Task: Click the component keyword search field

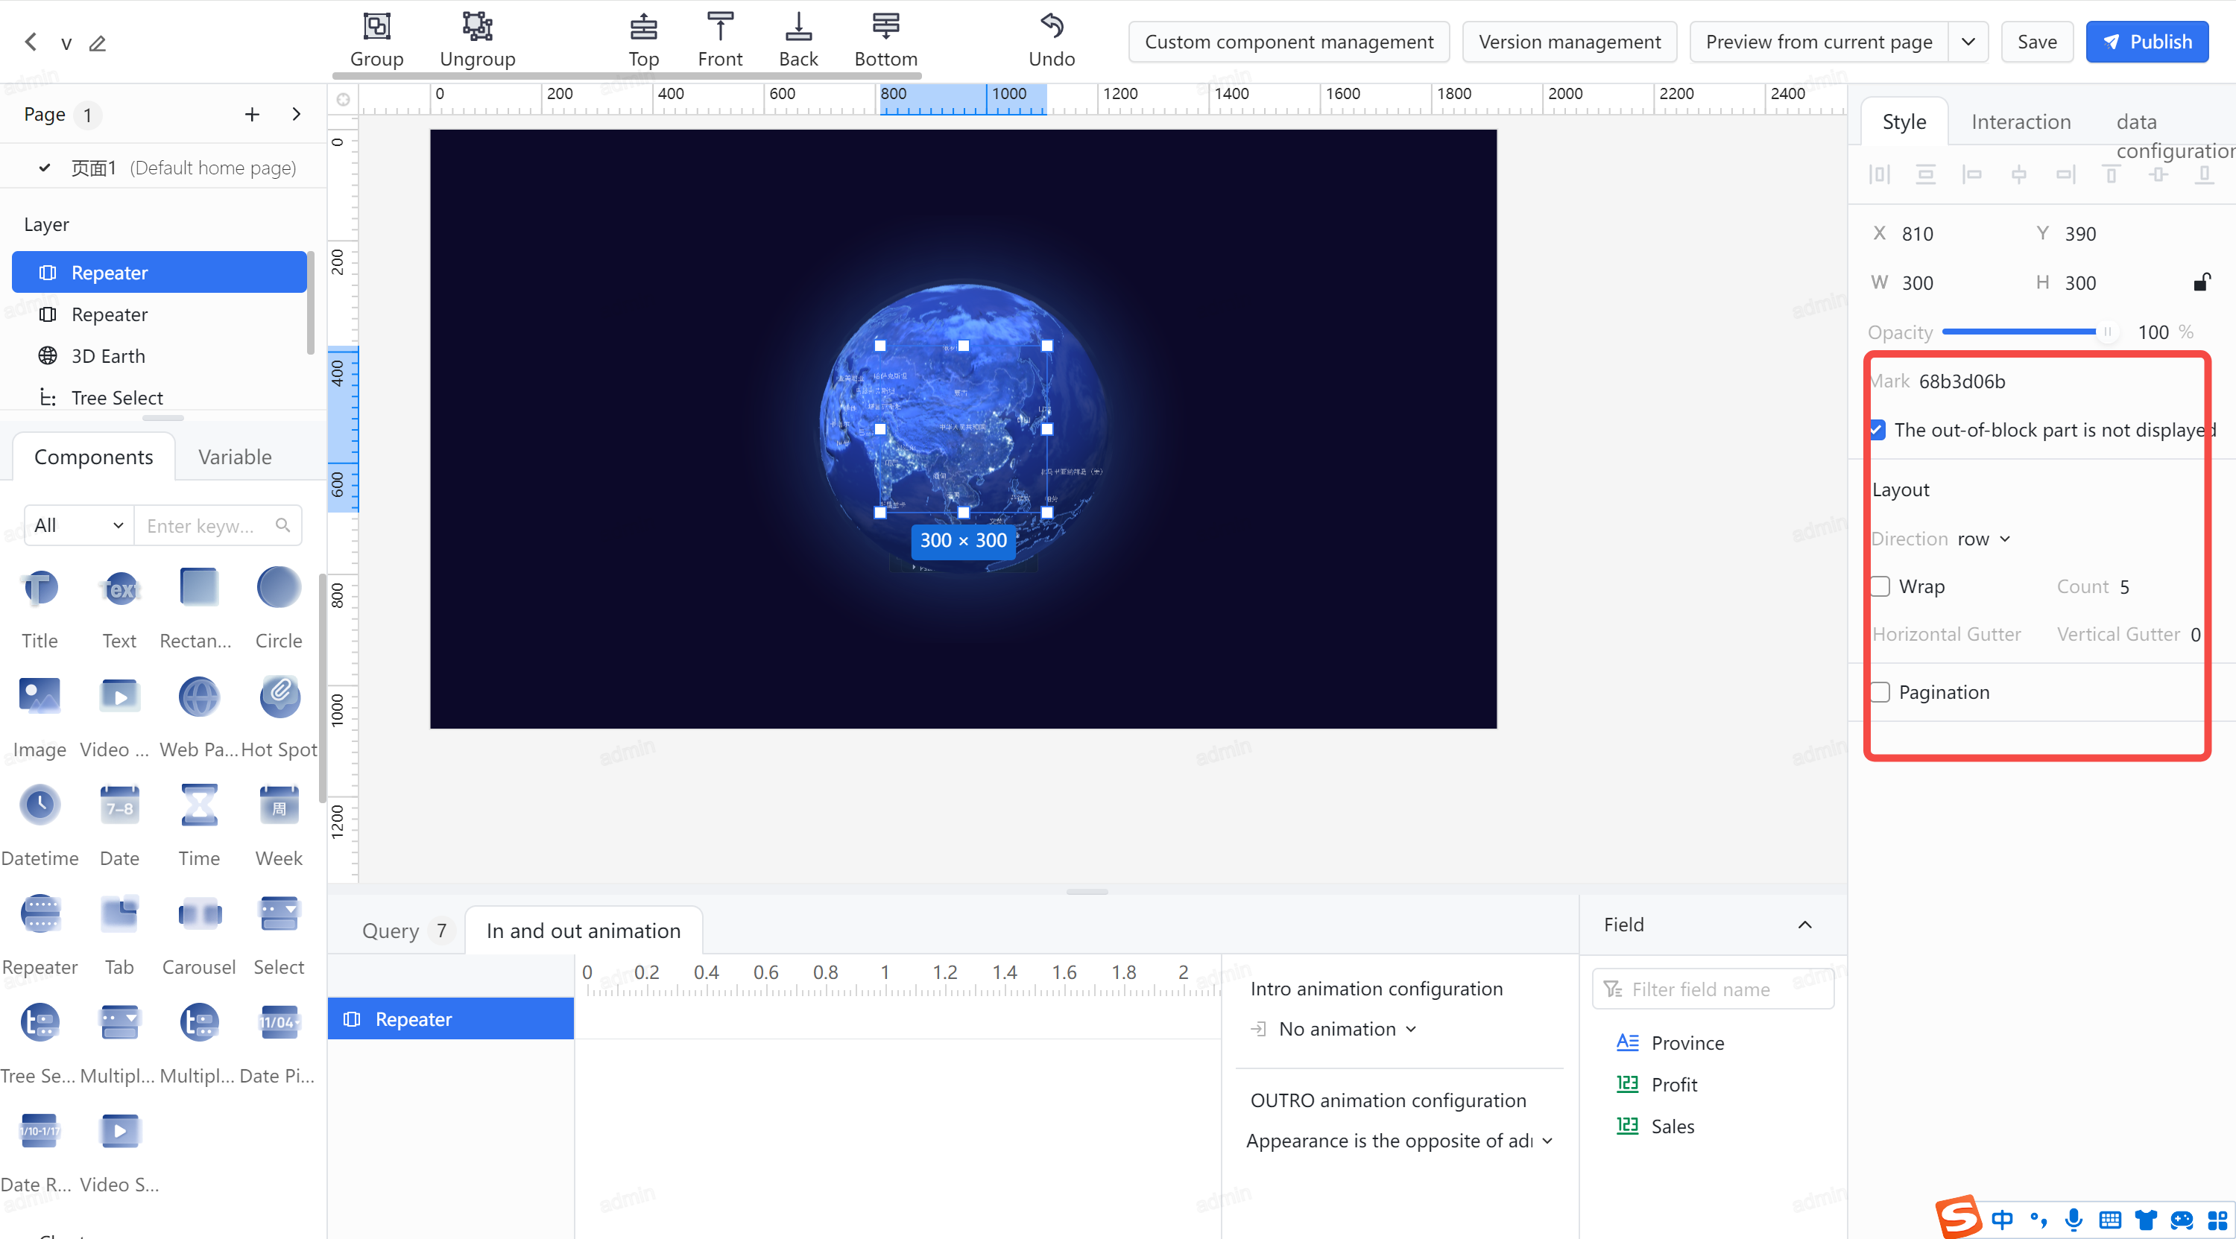Action: tap(217, 525)
